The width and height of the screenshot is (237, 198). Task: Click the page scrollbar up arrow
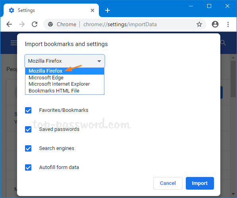click(233, 58)
